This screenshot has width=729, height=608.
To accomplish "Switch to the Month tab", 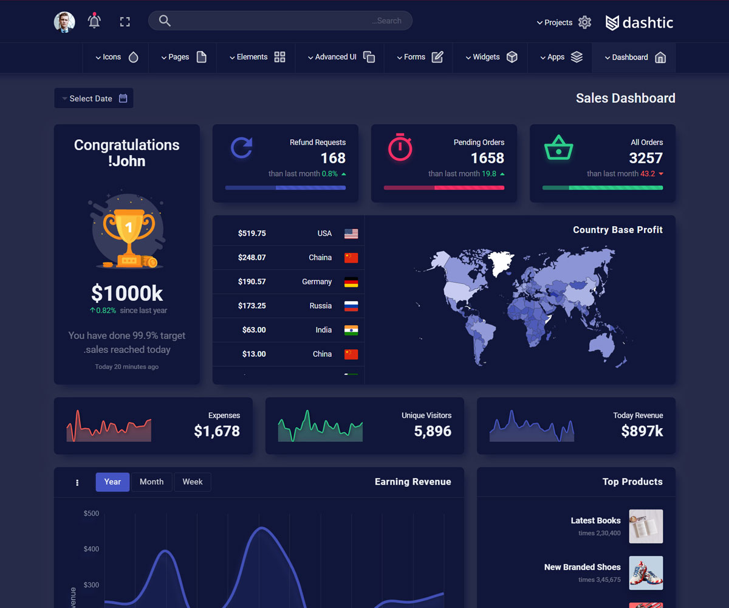I will click(x=151, y=482).
